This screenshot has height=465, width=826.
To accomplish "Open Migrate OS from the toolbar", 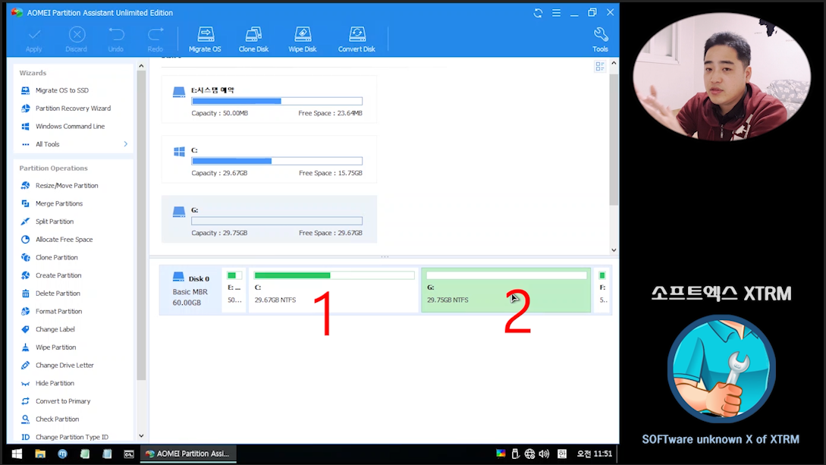I will 205,39.
